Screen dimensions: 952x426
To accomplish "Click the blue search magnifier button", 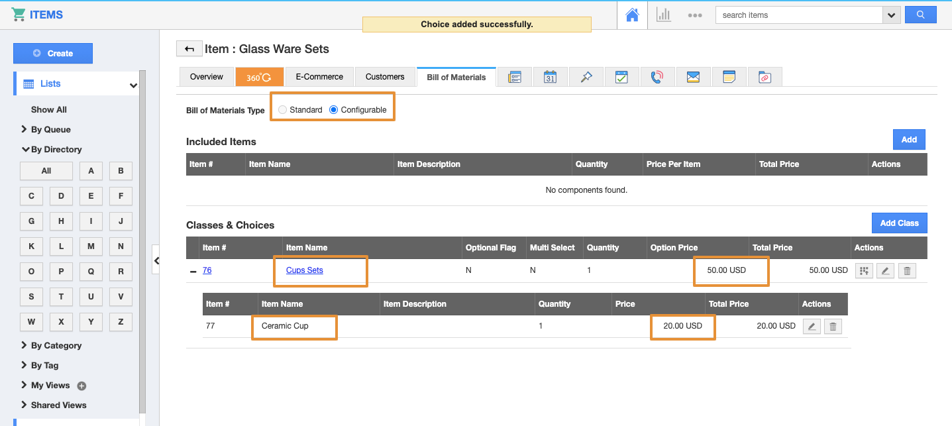I will pyautogui.click(x=920, y=15).
